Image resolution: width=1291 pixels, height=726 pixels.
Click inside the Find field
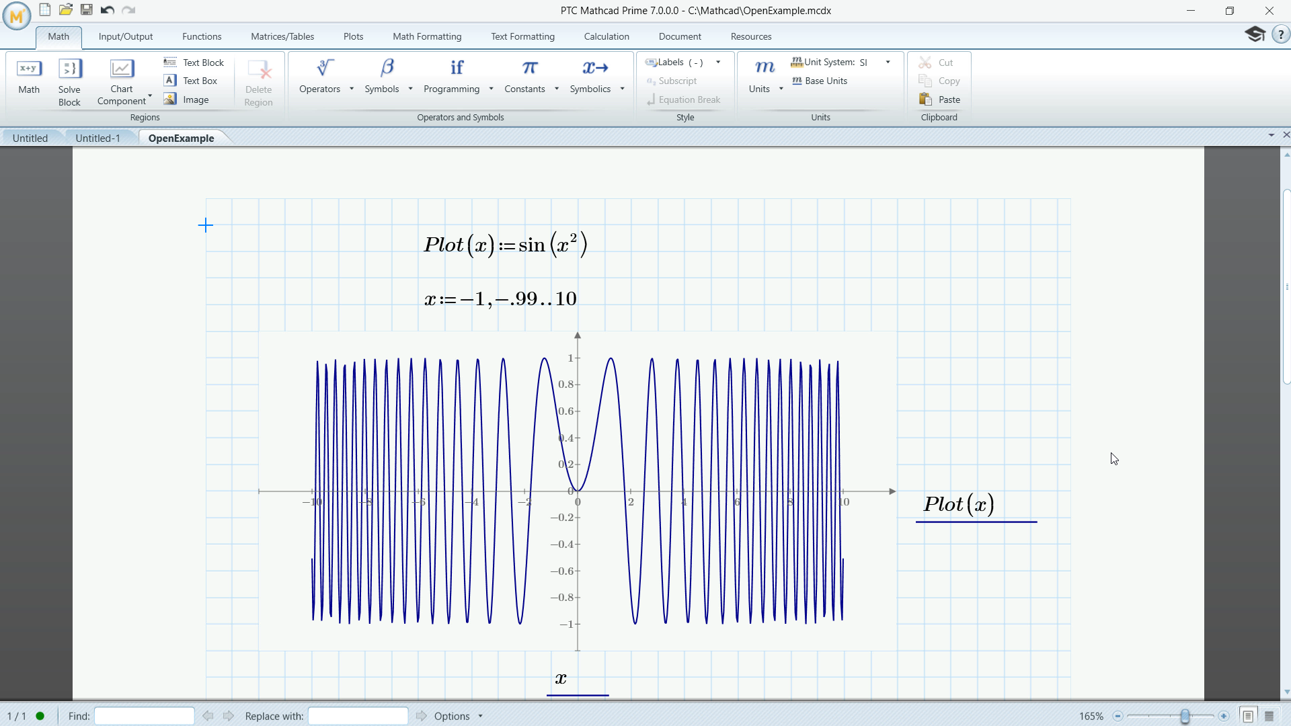tap(144, 715)
